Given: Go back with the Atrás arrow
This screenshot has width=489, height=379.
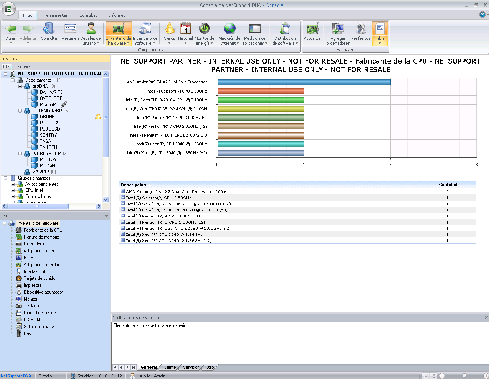Looking at the screenshot, I should pyautogui.click(x=11, y=33).
